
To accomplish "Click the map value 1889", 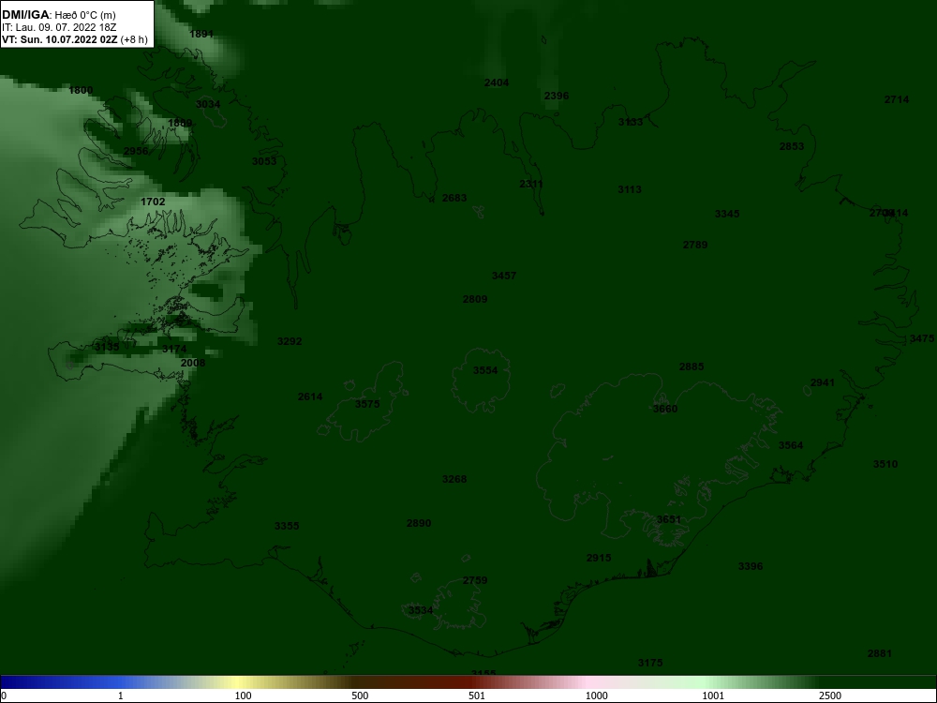I will coord(180,123).
